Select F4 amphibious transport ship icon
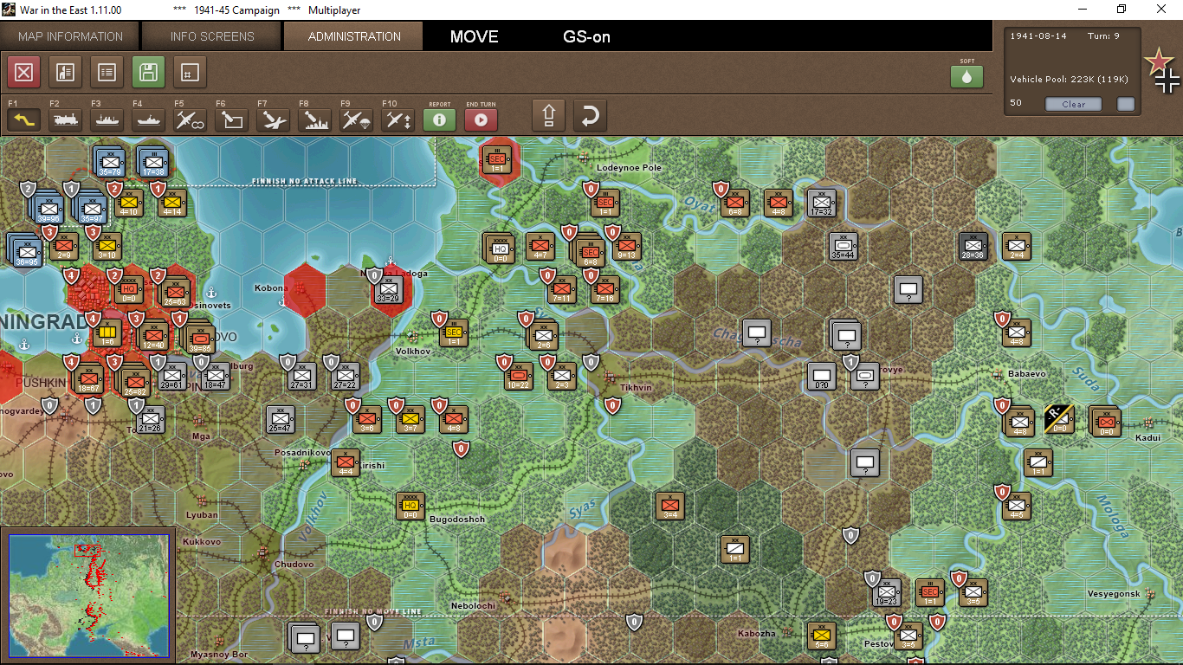Image resolution: width=1183 pixels, height=665 pixels. (x=149, y=120)
